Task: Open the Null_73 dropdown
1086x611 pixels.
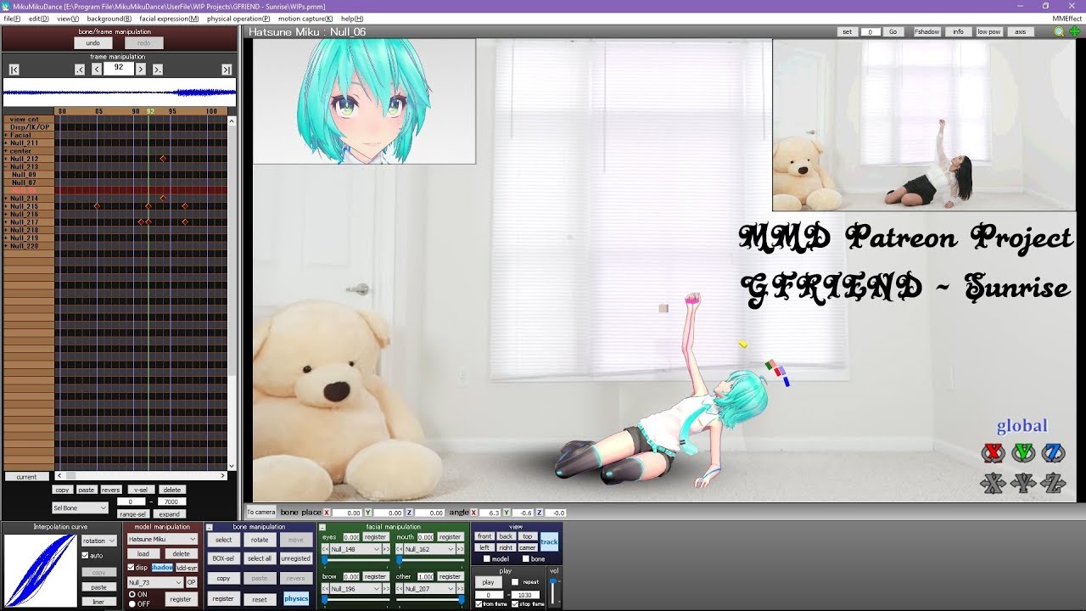Action: coord(155,582)
